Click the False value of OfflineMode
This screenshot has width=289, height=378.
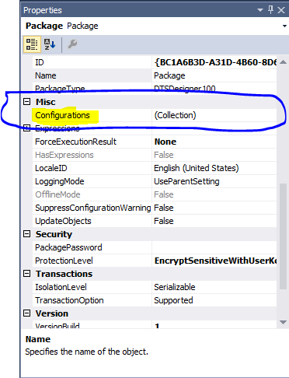pos(164,194)
